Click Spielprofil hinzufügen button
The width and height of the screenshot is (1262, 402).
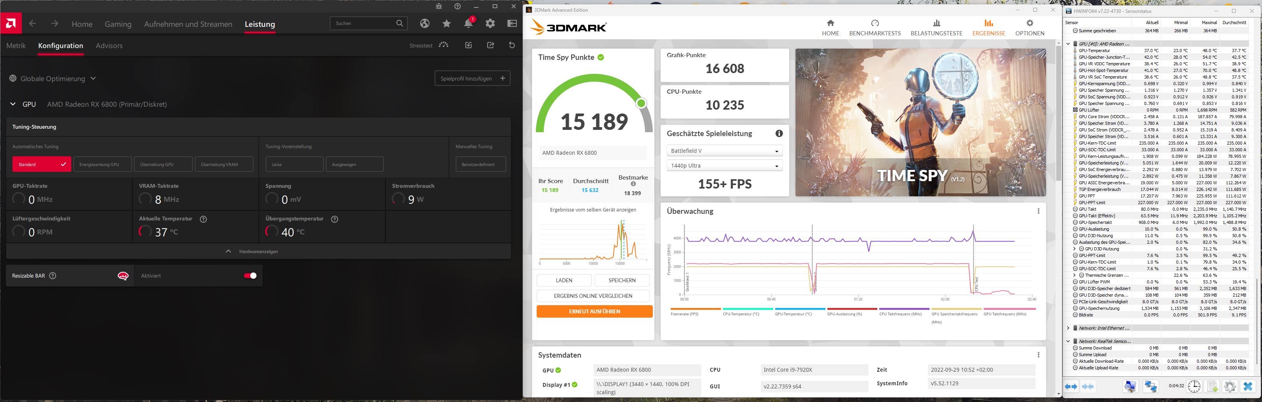[472, 79]
